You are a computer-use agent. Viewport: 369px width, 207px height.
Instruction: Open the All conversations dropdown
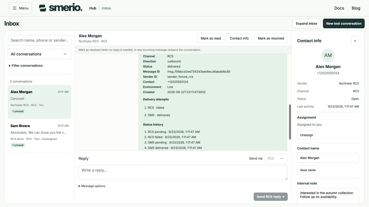[x=39, y=54]
